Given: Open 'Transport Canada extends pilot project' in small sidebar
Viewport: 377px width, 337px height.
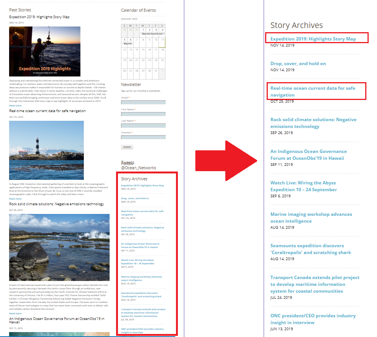Looking at the screenshot, I should click(143, 313).
